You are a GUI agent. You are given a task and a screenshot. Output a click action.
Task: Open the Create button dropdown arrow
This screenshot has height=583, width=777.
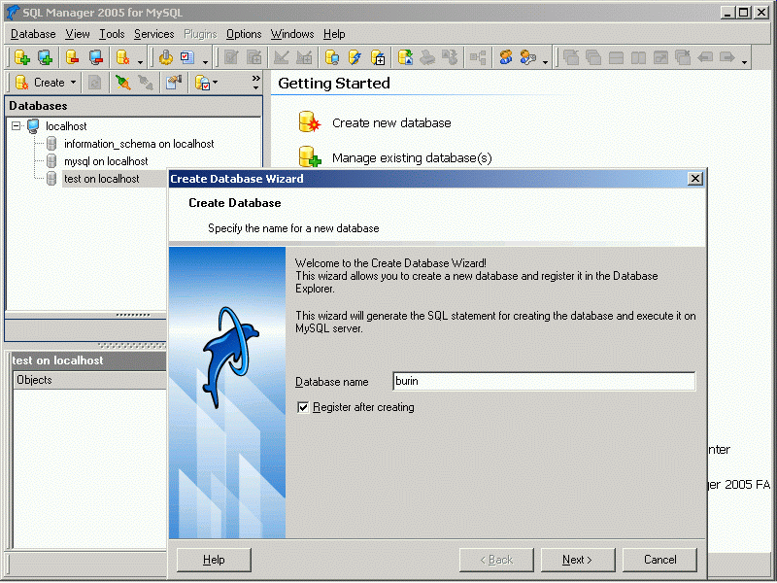pos(74,83)
